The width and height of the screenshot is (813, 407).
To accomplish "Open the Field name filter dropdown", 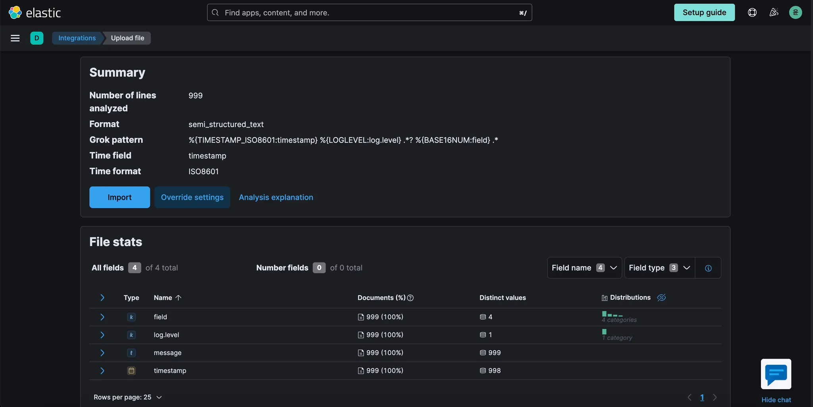I will (584, 268).
